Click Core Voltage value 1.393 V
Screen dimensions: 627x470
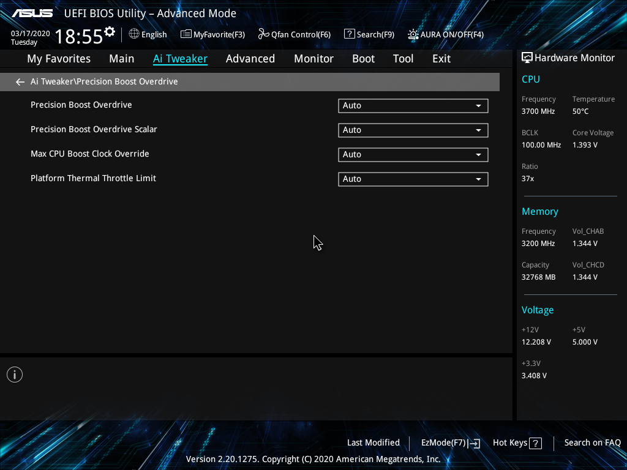coord(585,145)
